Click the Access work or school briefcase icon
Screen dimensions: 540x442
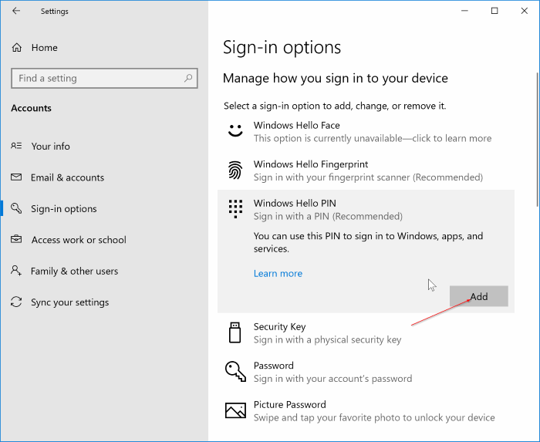coord(16,239)
